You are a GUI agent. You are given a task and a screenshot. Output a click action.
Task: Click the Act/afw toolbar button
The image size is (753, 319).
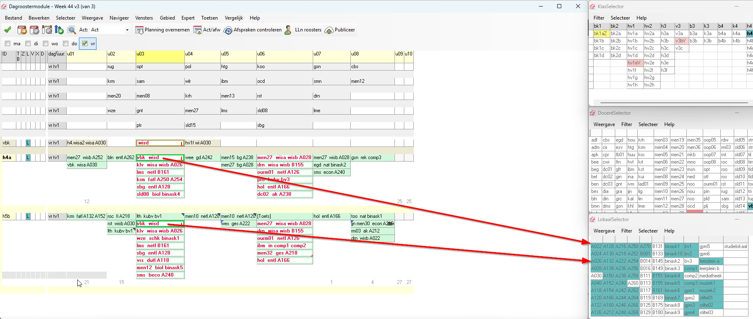[x=207, y=30]
